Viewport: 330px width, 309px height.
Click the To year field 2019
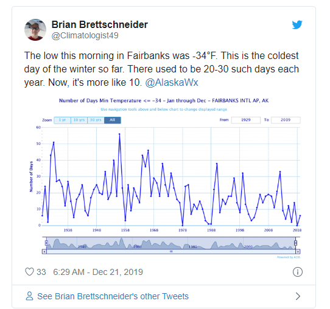pos(286,120)
